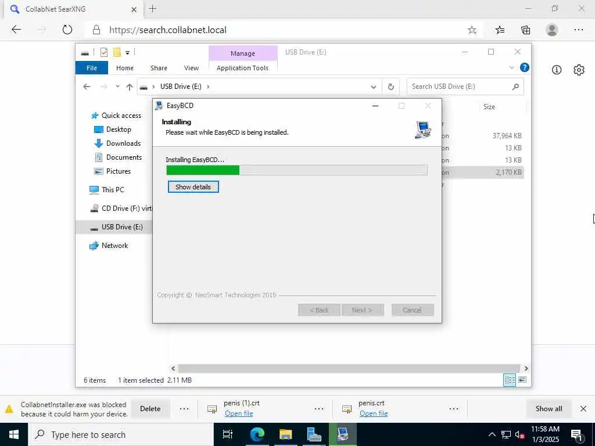Screen dimensions: 595x446
Task: Switch Explorer to large icons view
Action: click(x=522, y=380)
